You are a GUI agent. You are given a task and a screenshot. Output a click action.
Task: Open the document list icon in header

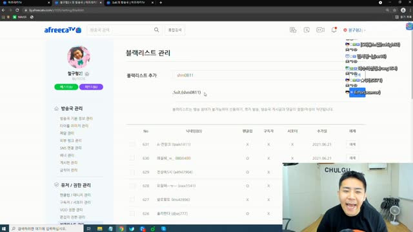point(293,30)
